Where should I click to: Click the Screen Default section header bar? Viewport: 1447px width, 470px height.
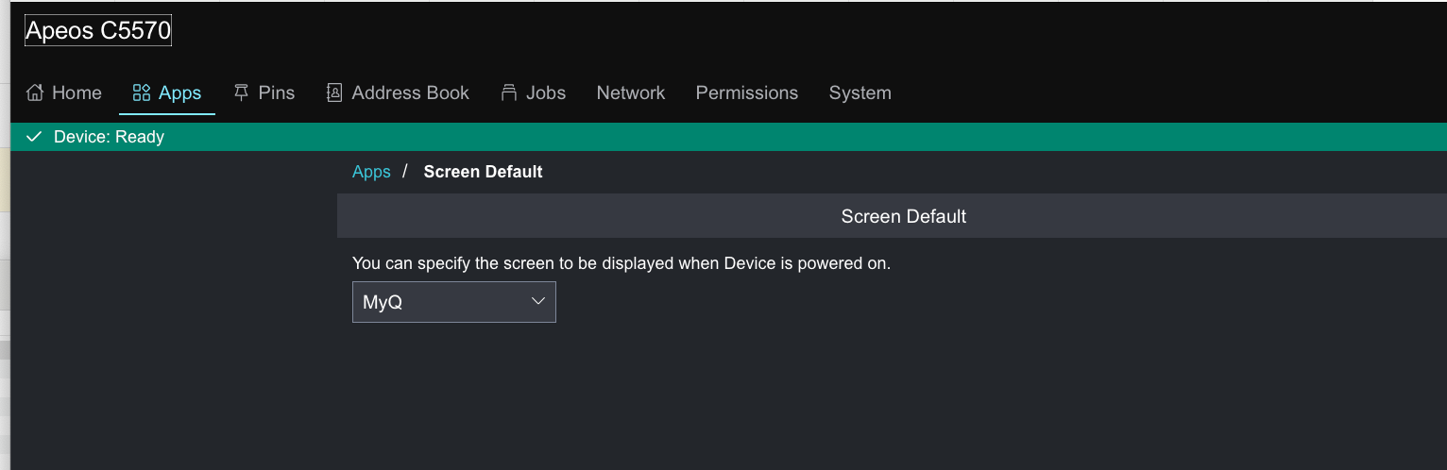click(903, 216)
